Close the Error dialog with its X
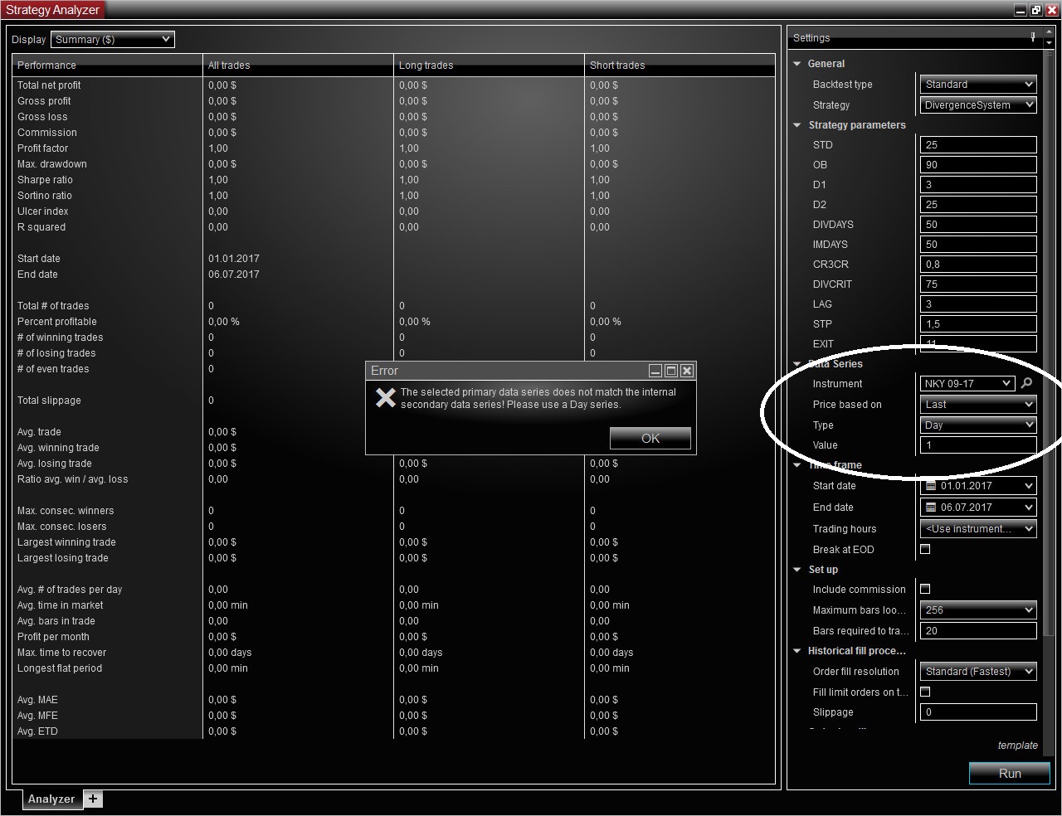This screenshot has width=1062, height=816. [x=687, y=371]
